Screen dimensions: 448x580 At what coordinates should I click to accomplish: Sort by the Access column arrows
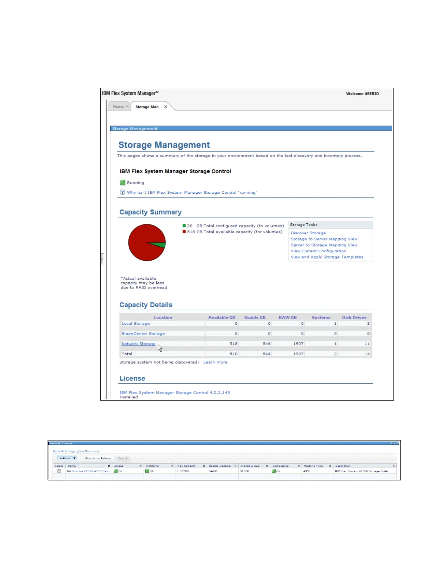[141, 466]
